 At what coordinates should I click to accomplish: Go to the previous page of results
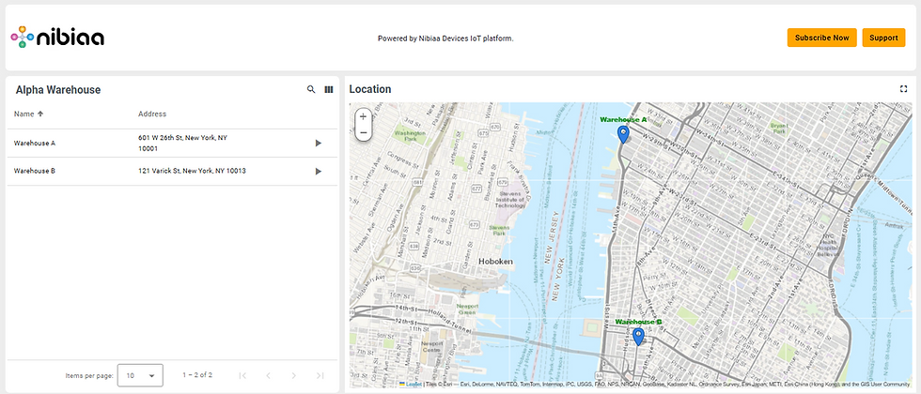point(268,375)
